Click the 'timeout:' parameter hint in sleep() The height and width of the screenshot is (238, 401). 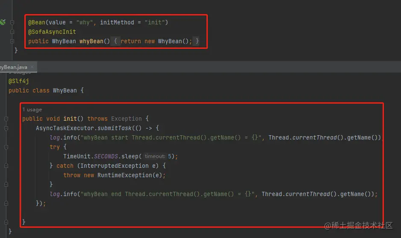[155, 156]
